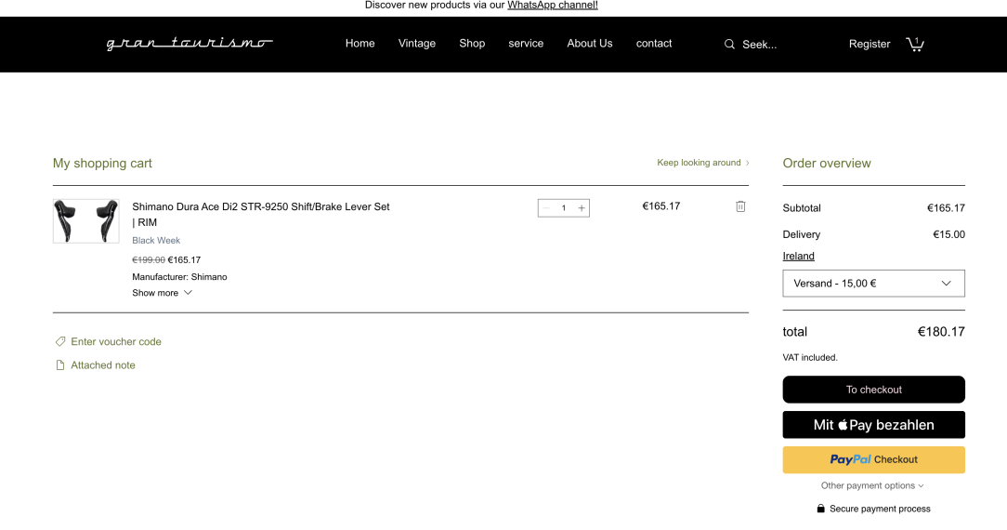Image resolution: width=1007 pixels, height=530 pixels.
Task: Open the Vintage menu item
Action: (417, 43)
